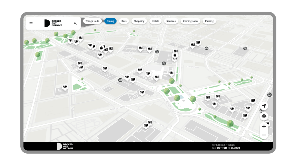This screenshot has height=166, width=297.
Task: Select the Hotels category chip
Action: click(x=155, y=21)
